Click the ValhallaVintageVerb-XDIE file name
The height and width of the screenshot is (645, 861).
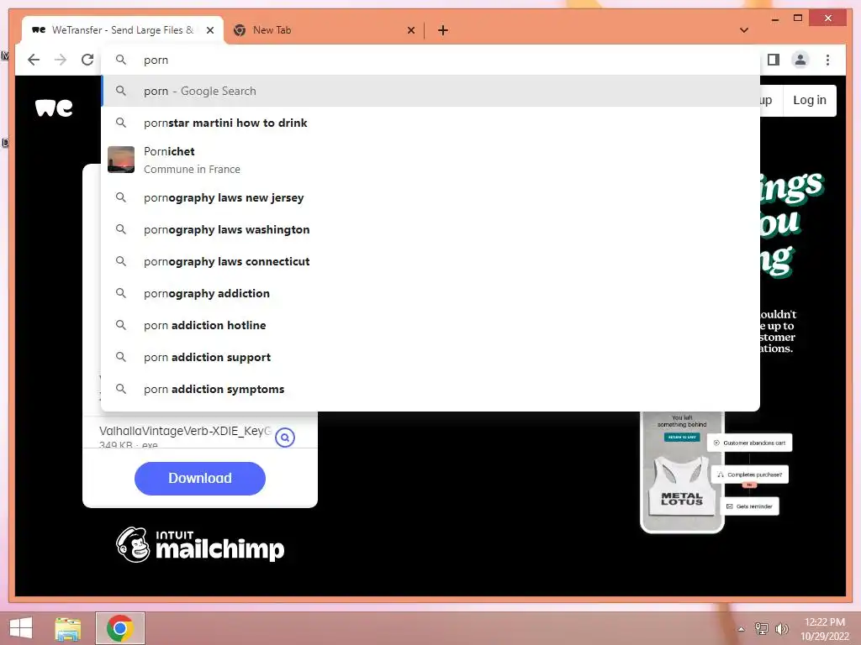185,431
